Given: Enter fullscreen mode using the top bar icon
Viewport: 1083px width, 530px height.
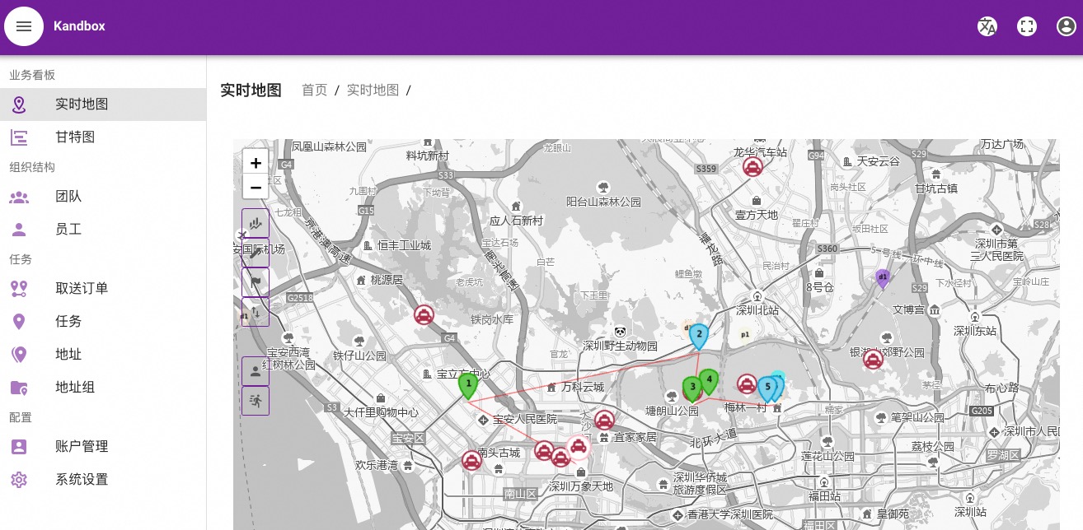Looking at the screenshot, I should point(1026,26).
